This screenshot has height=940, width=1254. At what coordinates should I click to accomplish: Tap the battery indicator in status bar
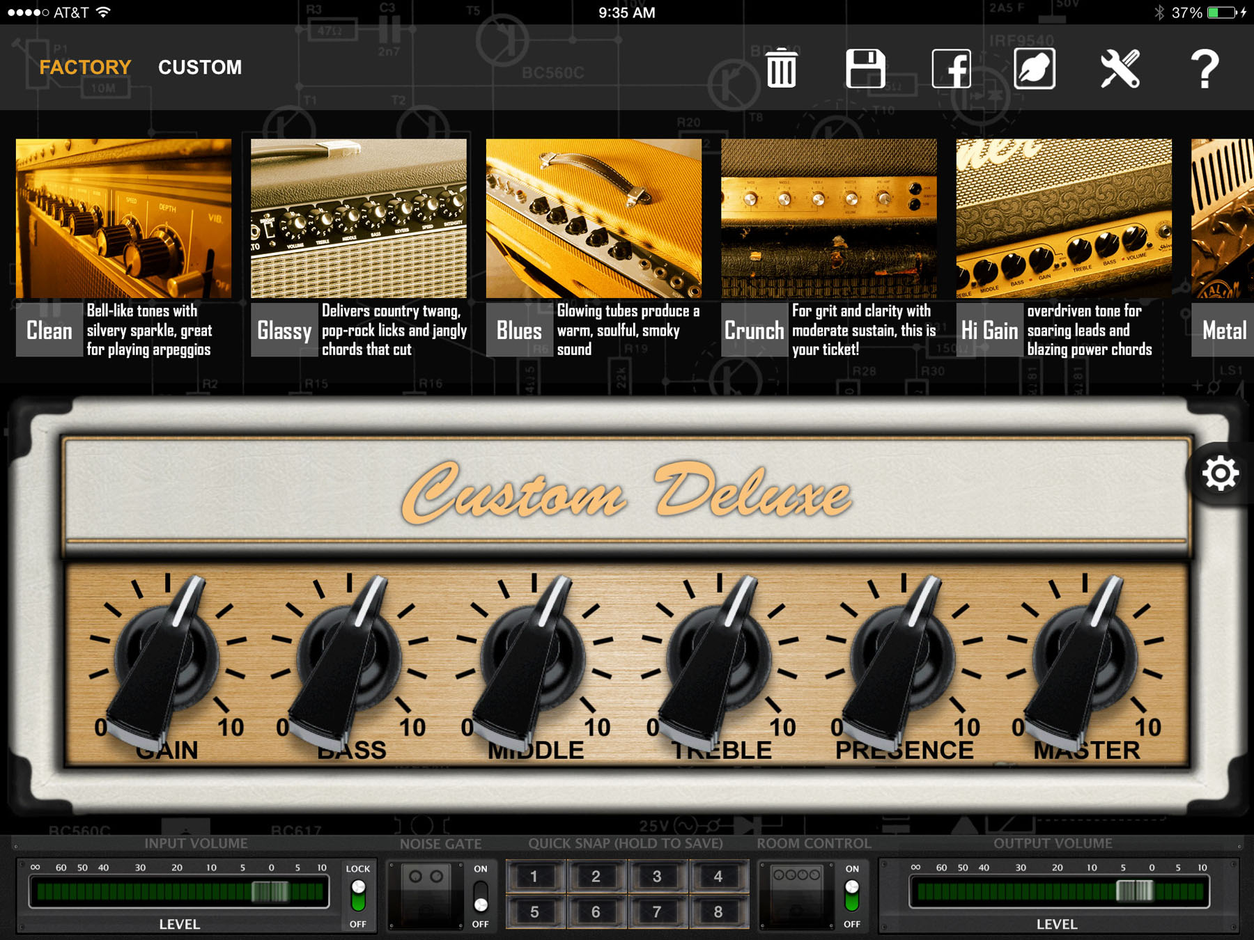[1222, 13]
